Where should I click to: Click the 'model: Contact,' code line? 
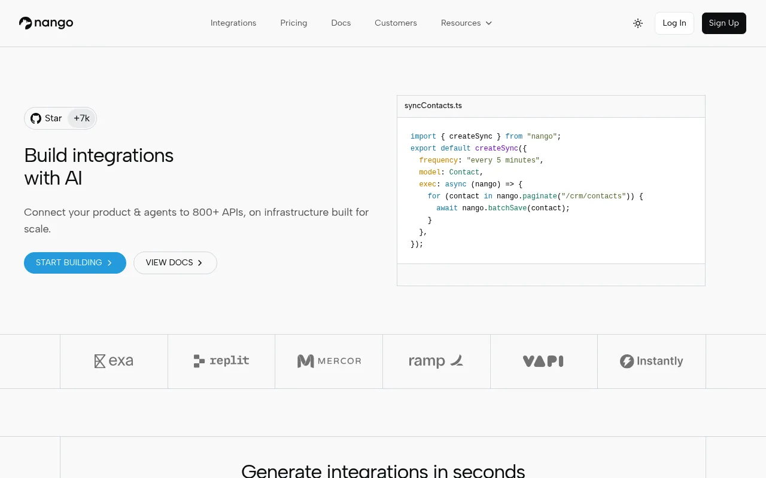[x=451, y=172]
